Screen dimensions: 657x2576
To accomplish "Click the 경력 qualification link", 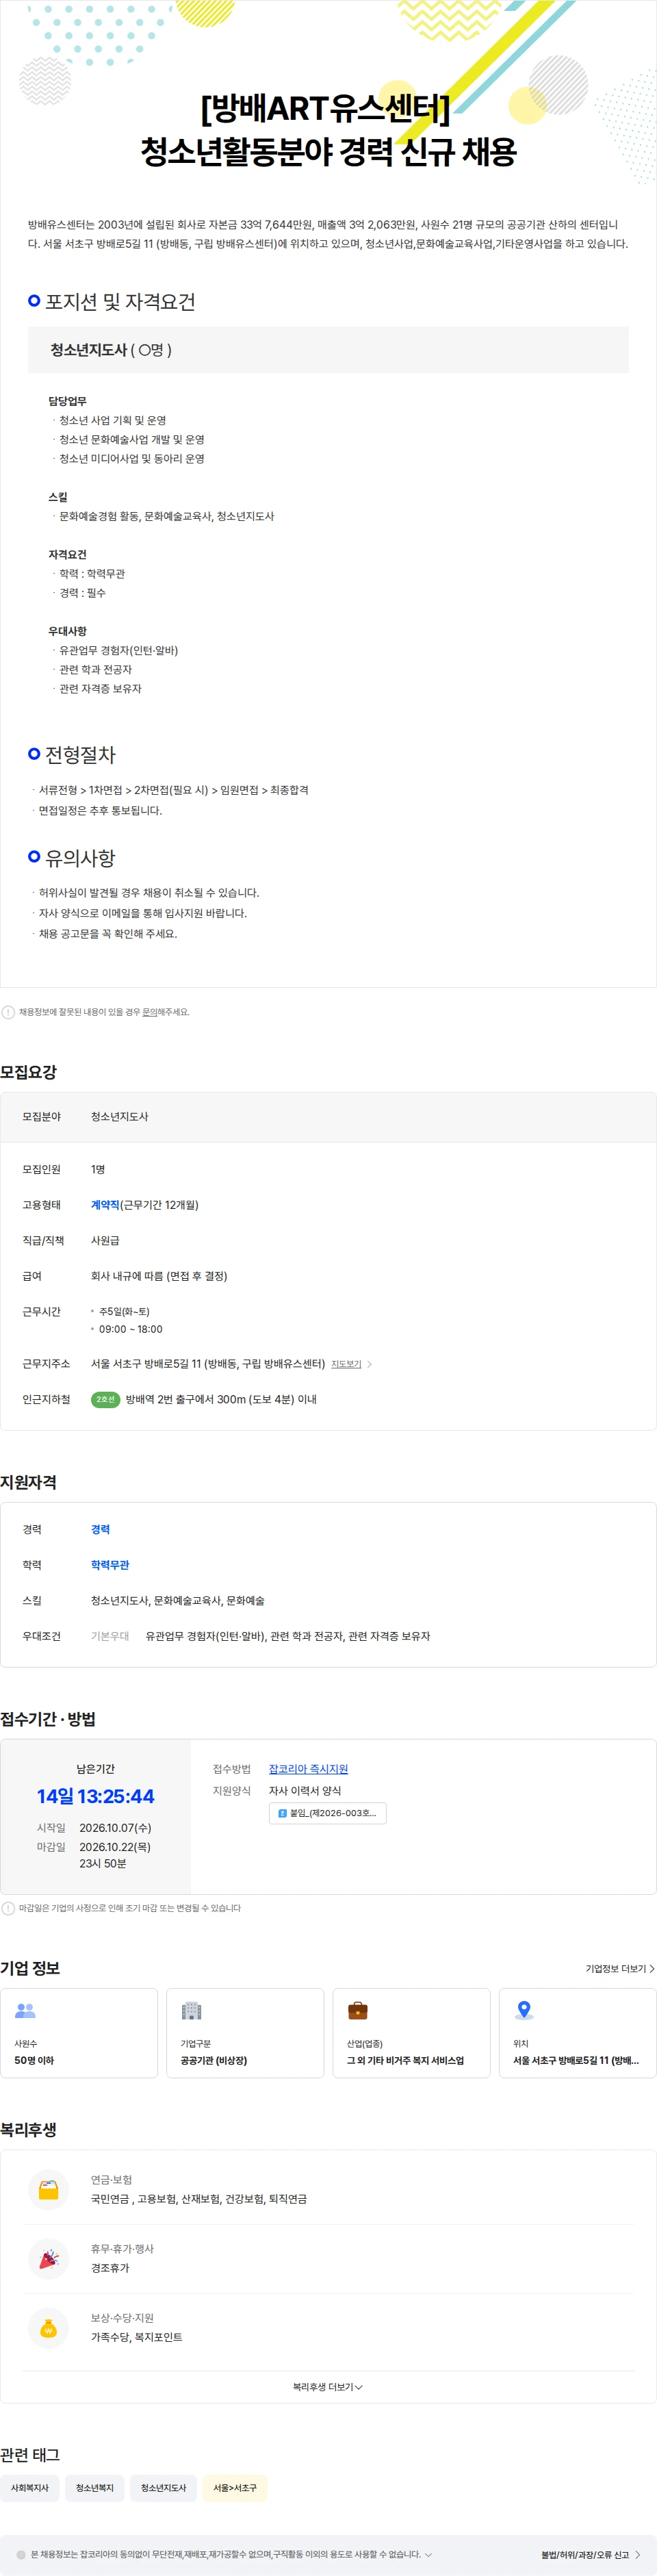I will [x=100, y=1530].
